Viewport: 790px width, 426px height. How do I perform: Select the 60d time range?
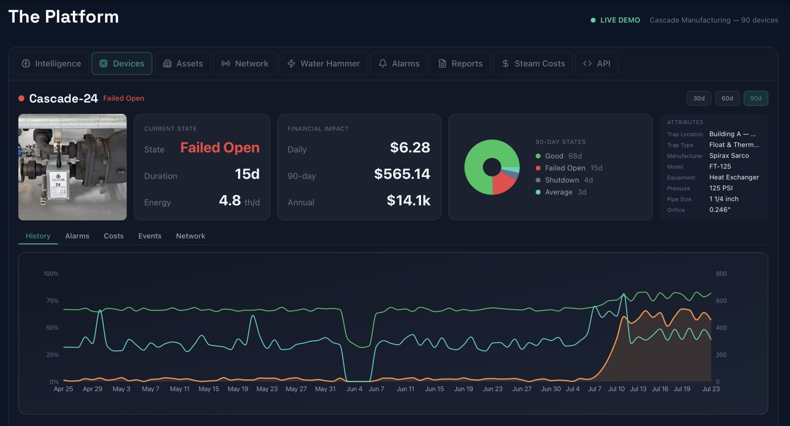pos(727,98)
